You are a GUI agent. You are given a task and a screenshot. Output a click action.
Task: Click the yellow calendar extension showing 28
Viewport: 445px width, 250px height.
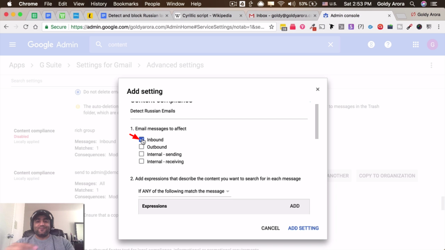tap(283, 27)
